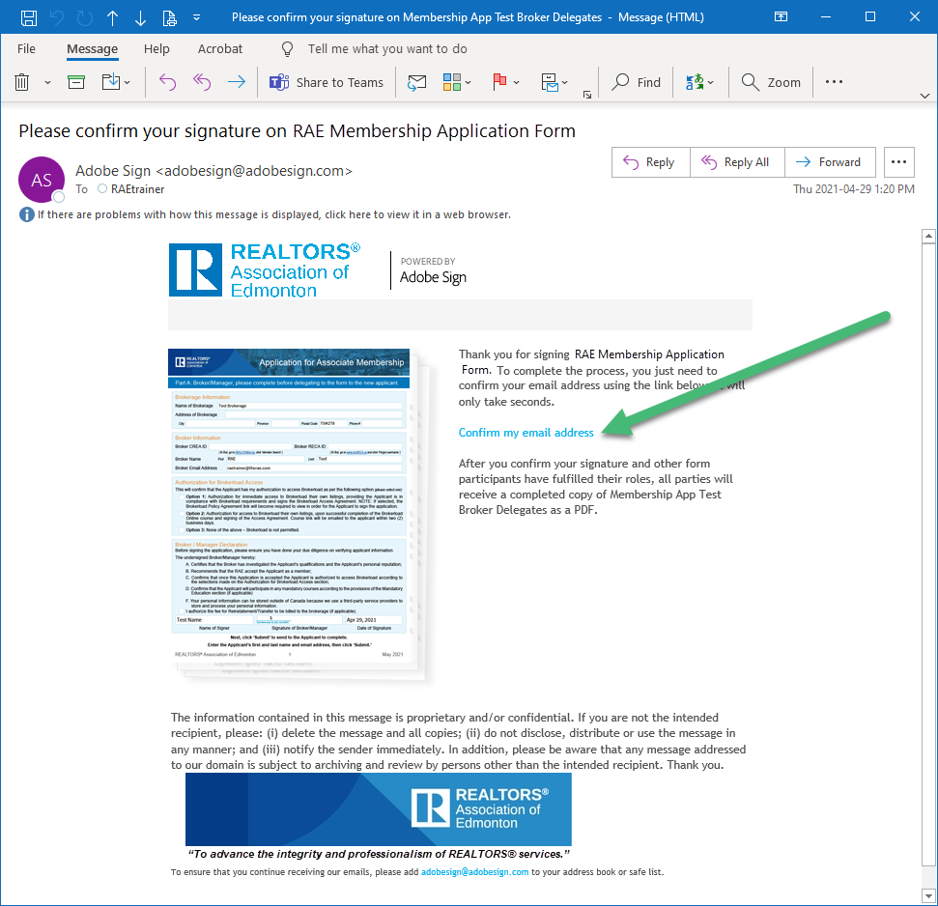Click the lightbulb Tell me icon

pos(287,49)
